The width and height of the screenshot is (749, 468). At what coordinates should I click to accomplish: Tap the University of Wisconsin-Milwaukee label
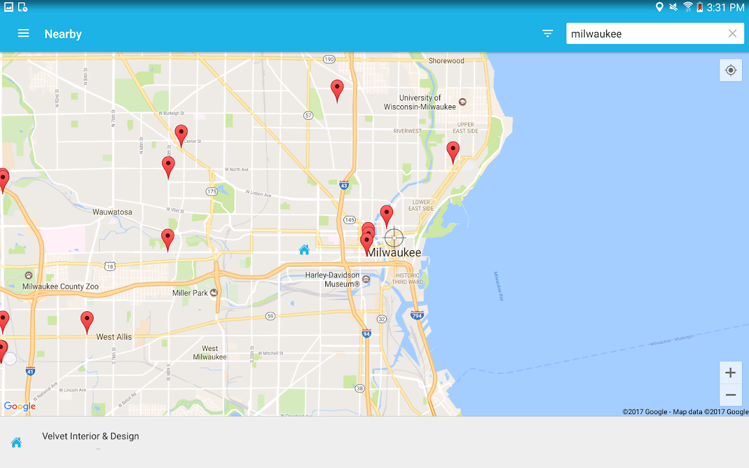[420, 102]
